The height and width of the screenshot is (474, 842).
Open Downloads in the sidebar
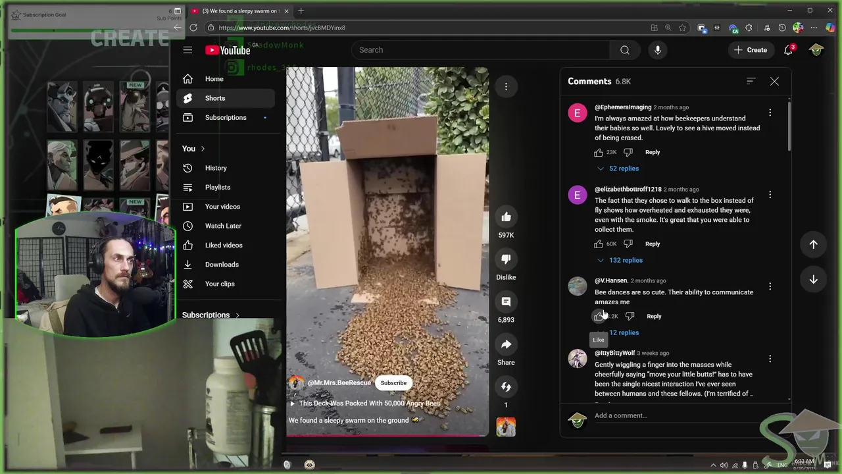(x=226, y=265)
